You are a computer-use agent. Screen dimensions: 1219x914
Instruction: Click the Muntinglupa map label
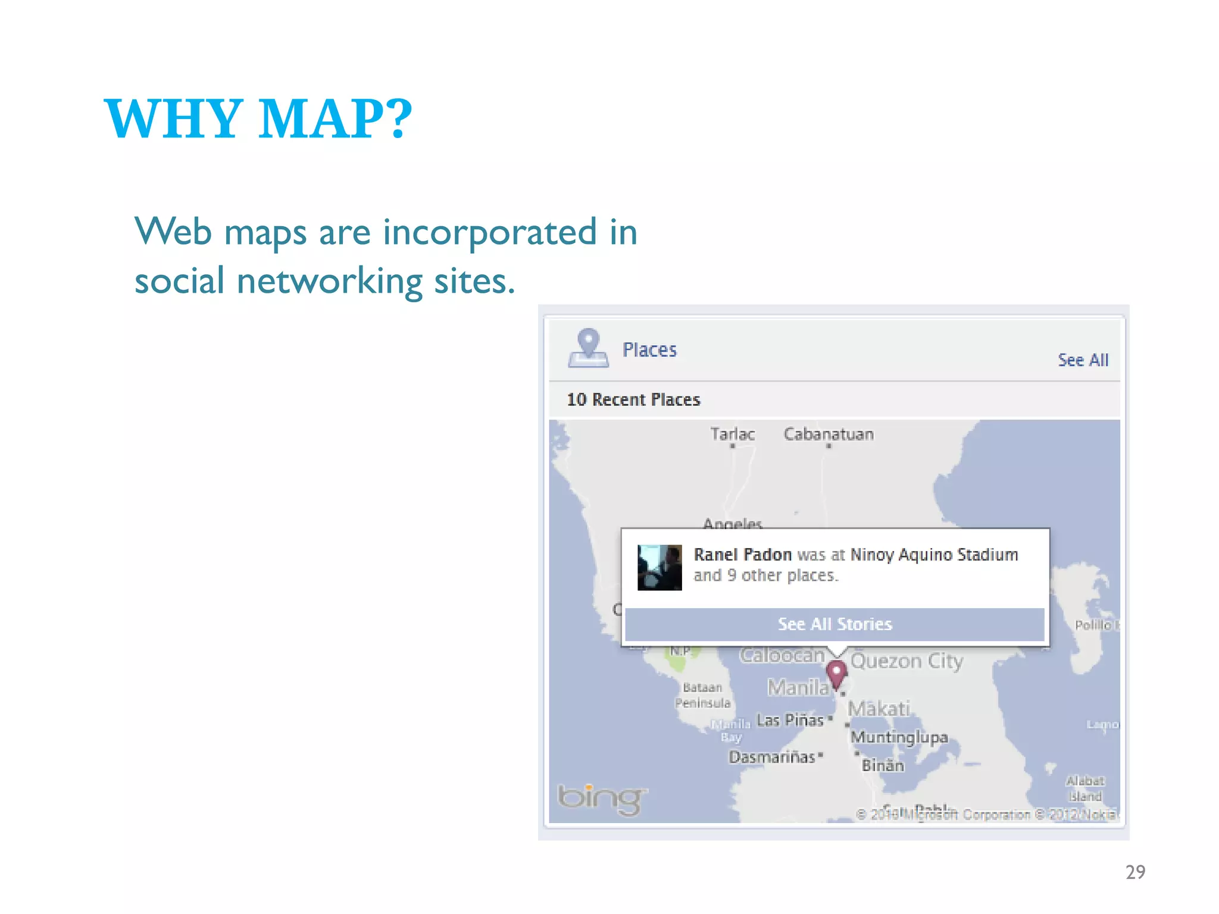[899, 737]
